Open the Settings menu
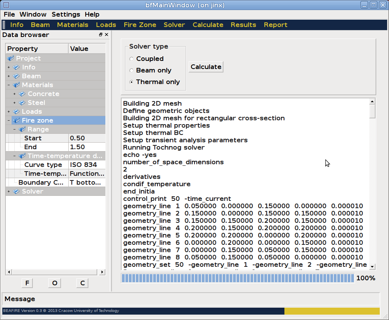The image size is (389, 320). pos(66,14)
